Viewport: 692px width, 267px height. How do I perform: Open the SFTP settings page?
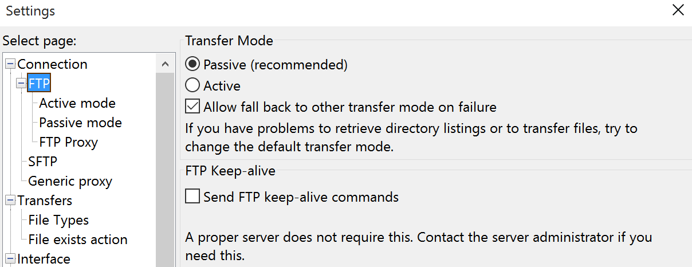[42, 162]
